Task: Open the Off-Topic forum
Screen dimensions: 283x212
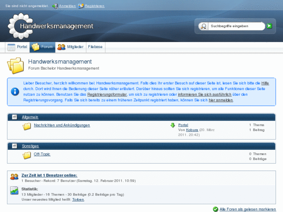Action: tap(42, 154)
